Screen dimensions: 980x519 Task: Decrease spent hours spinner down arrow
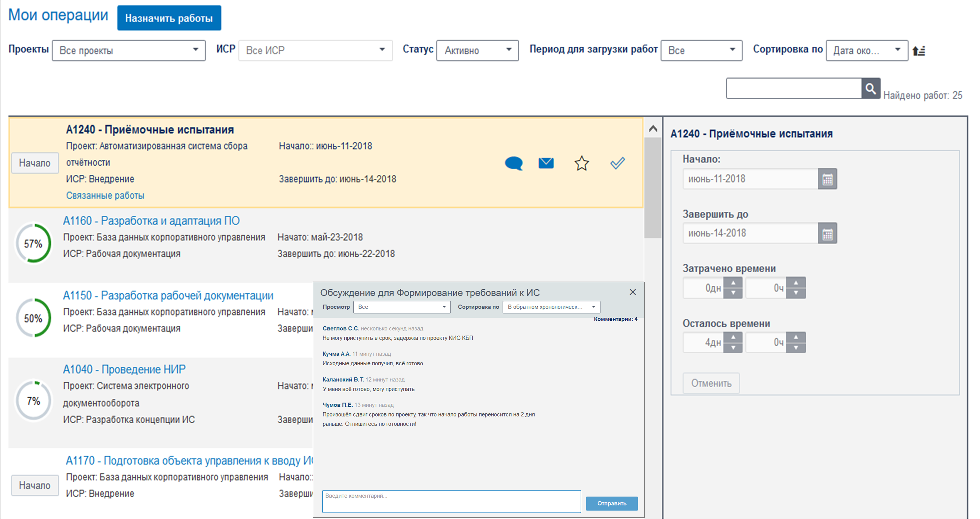point(795,293)
